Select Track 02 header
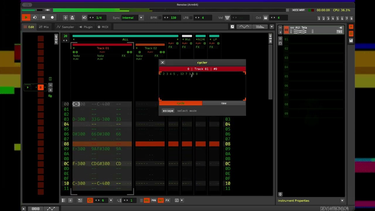This screenshot has width=375, height=211. (x=151, y=48)
